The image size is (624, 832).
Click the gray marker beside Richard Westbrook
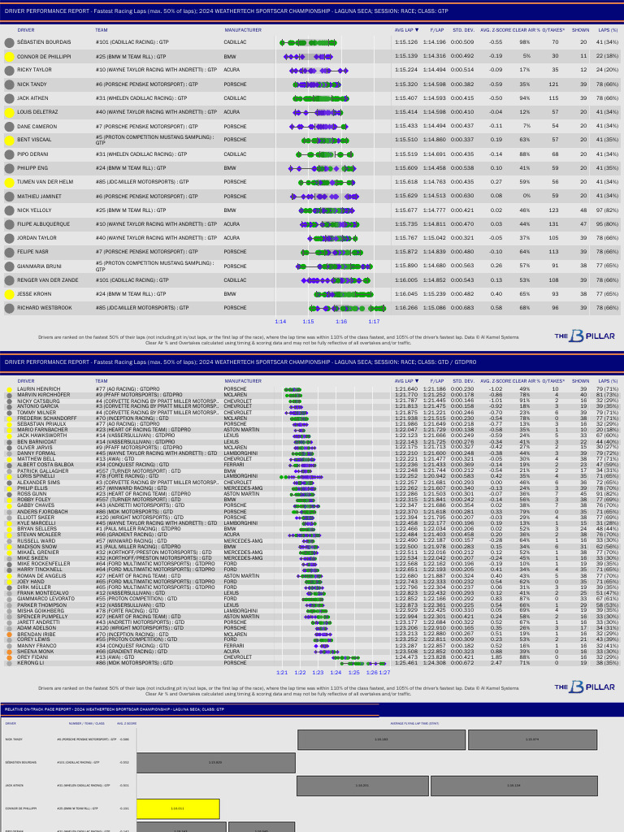[x=9, y=308]
